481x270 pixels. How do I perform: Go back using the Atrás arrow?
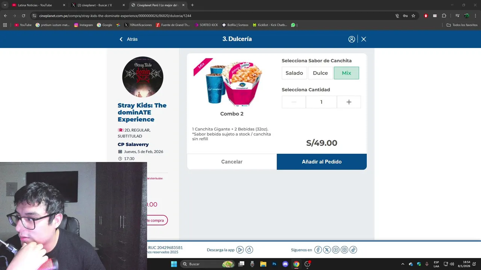[x=129, y=39]
